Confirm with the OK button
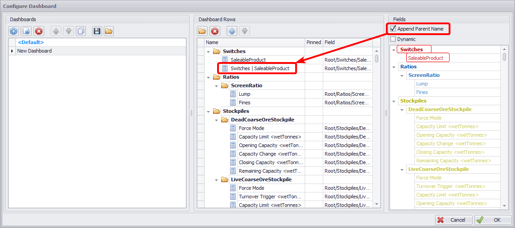 [x=493, y=220]
